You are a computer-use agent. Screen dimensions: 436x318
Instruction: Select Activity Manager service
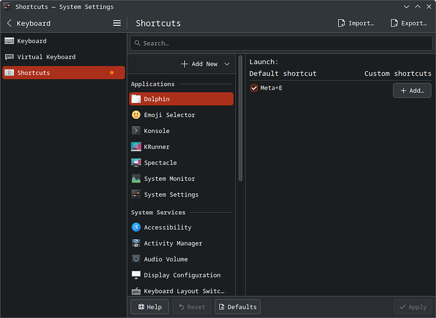tap(181, 243)
